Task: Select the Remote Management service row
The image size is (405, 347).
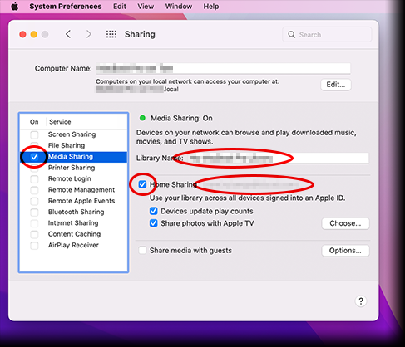Action: click(73, 190)
